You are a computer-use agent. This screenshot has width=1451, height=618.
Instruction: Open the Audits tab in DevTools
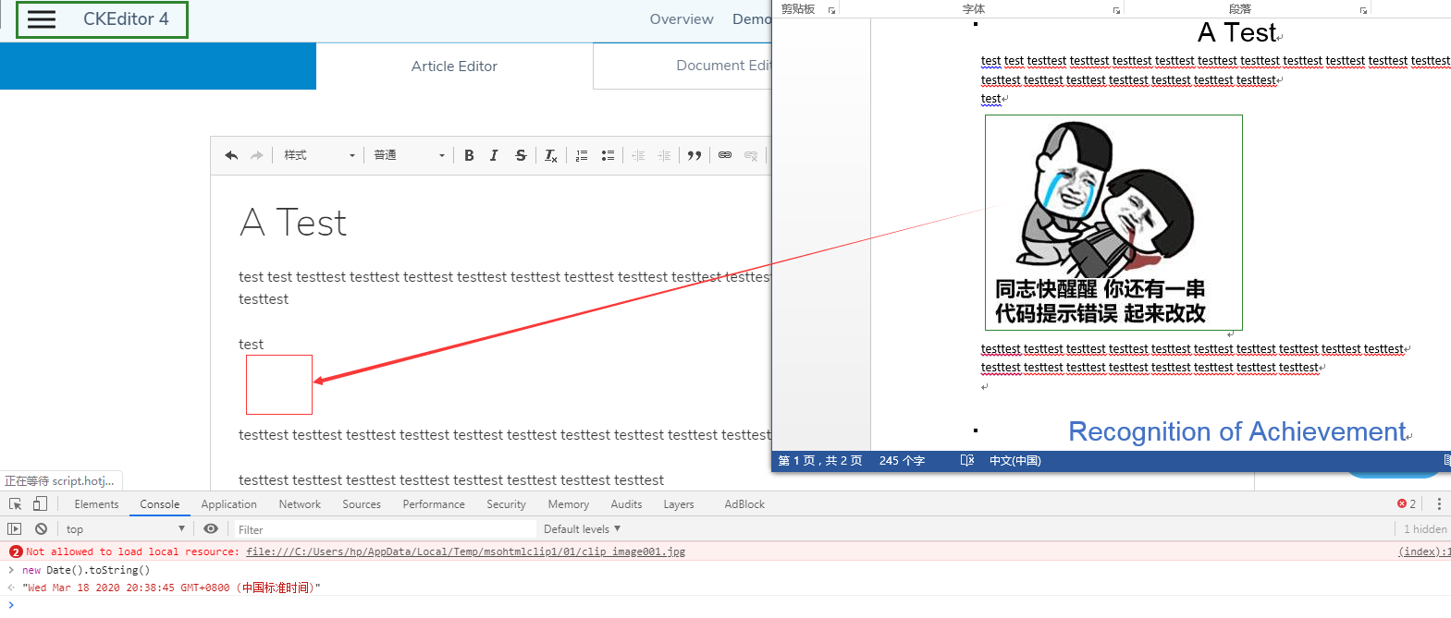point(626,504)
